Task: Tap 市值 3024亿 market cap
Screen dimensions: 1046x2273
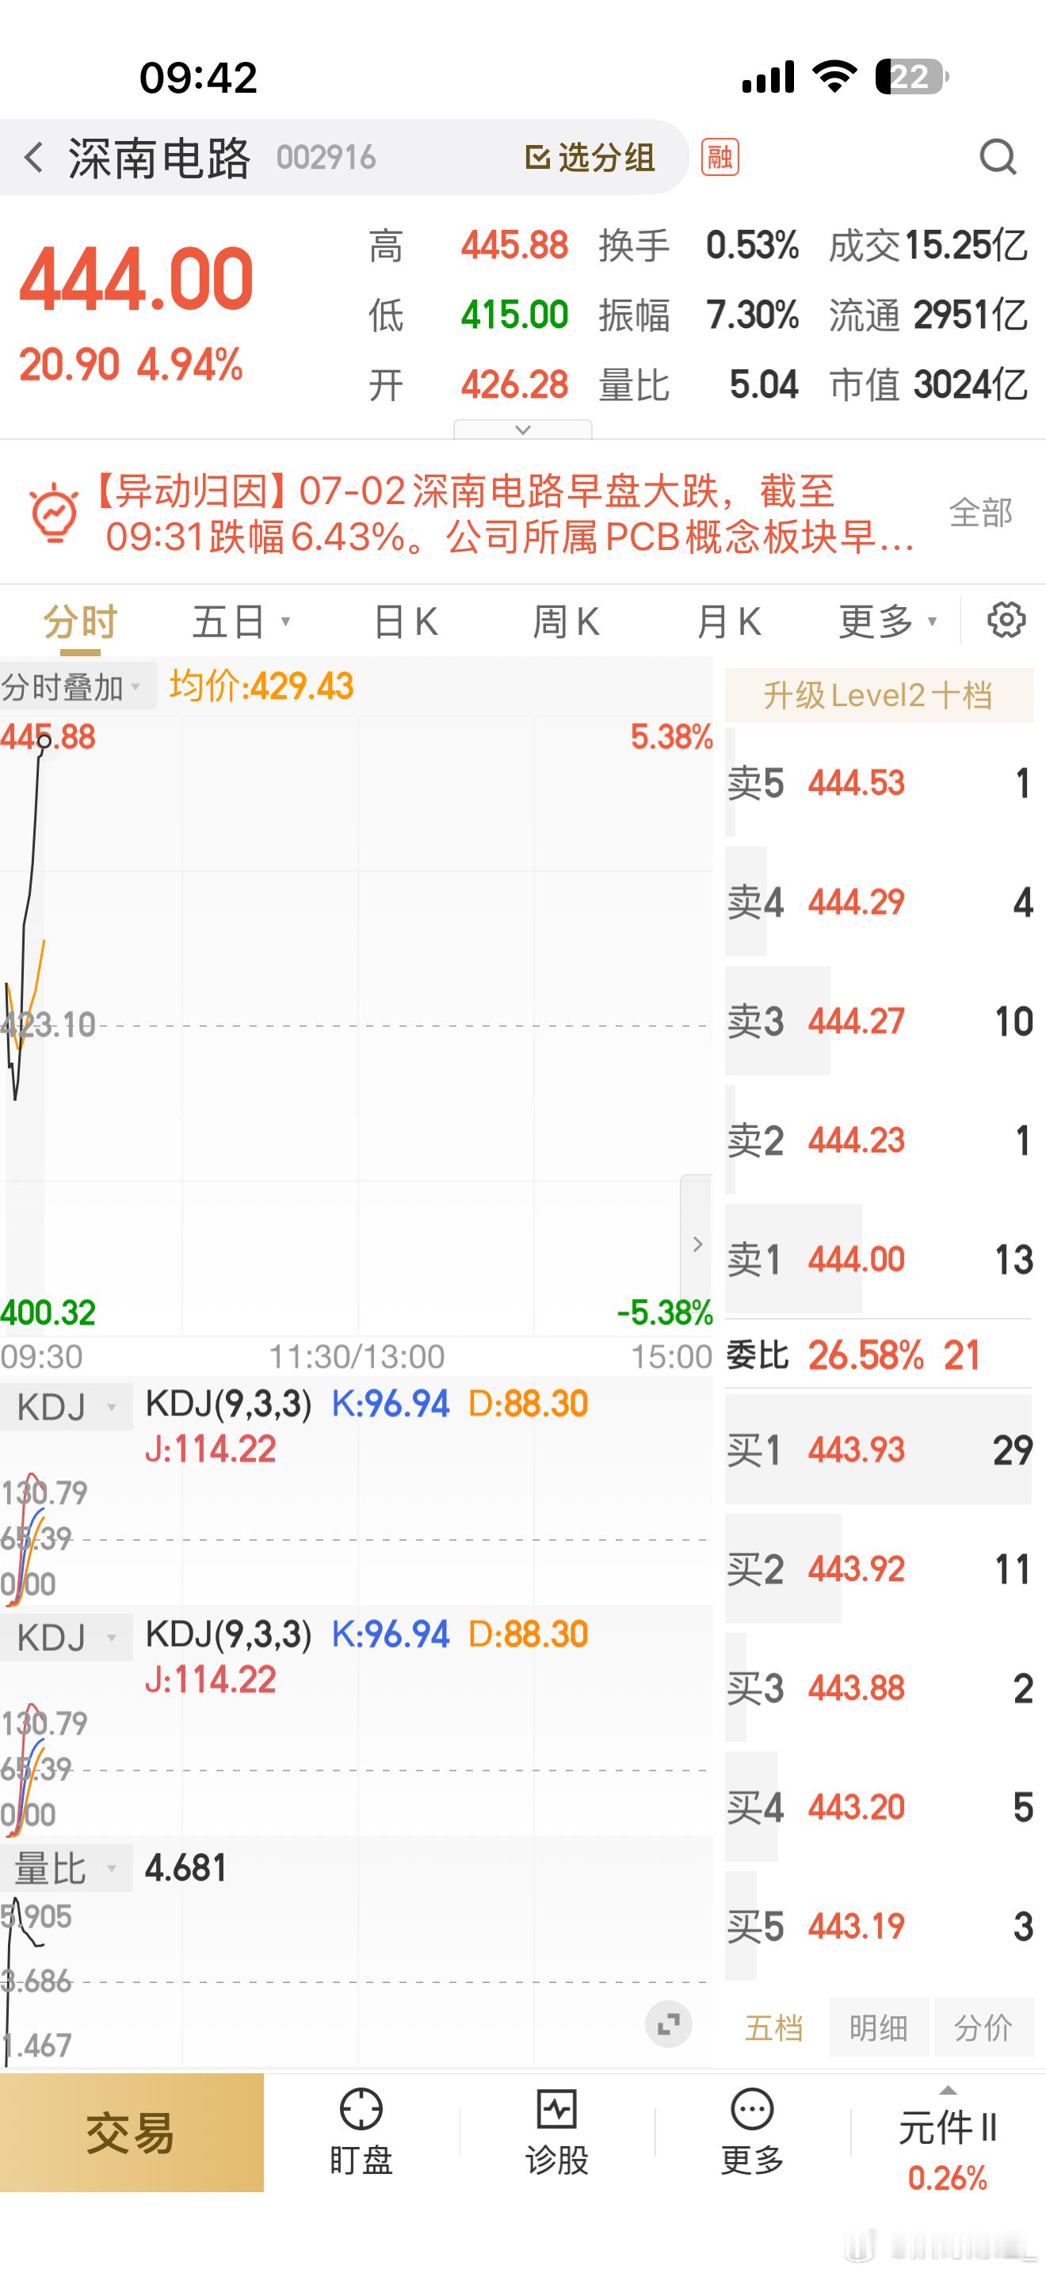Action: (928, 386)
